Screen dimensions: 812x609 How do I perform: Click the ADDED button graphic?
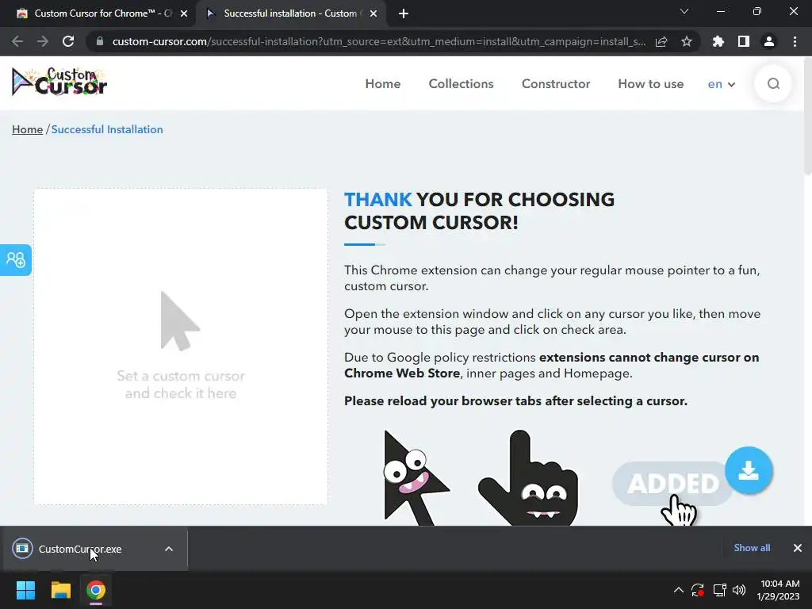673,484
